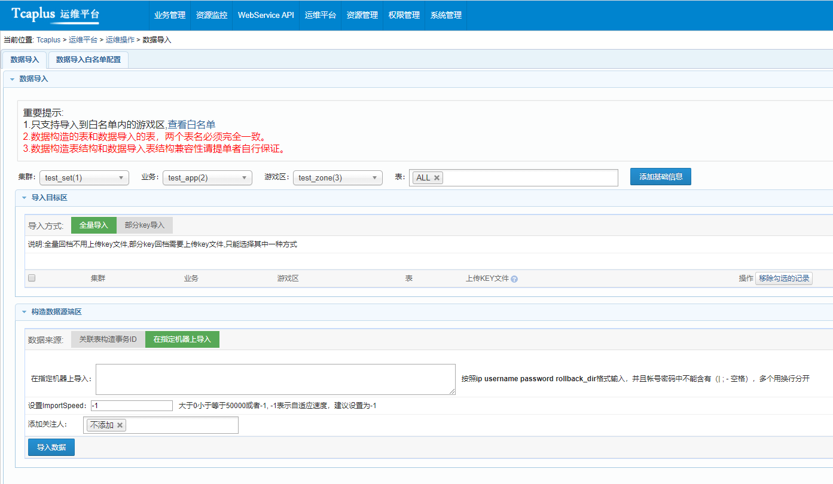Switch to 数据导入白名单配置 tab
Viewport: 833px width, 484px height.
[x=89, y=60]
